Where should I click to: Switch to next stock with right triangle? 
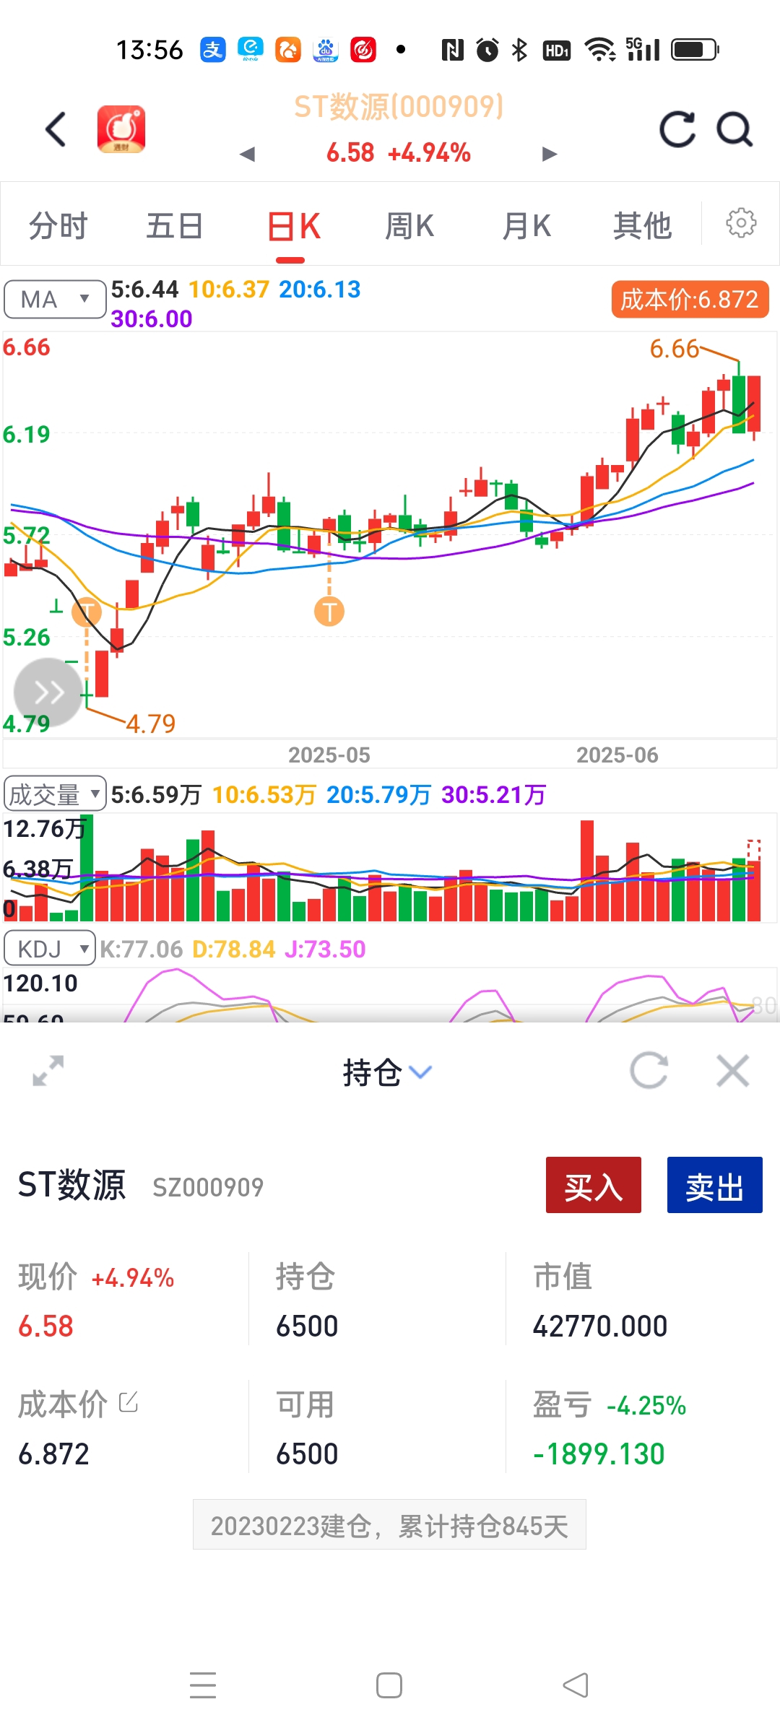point(550,154)
